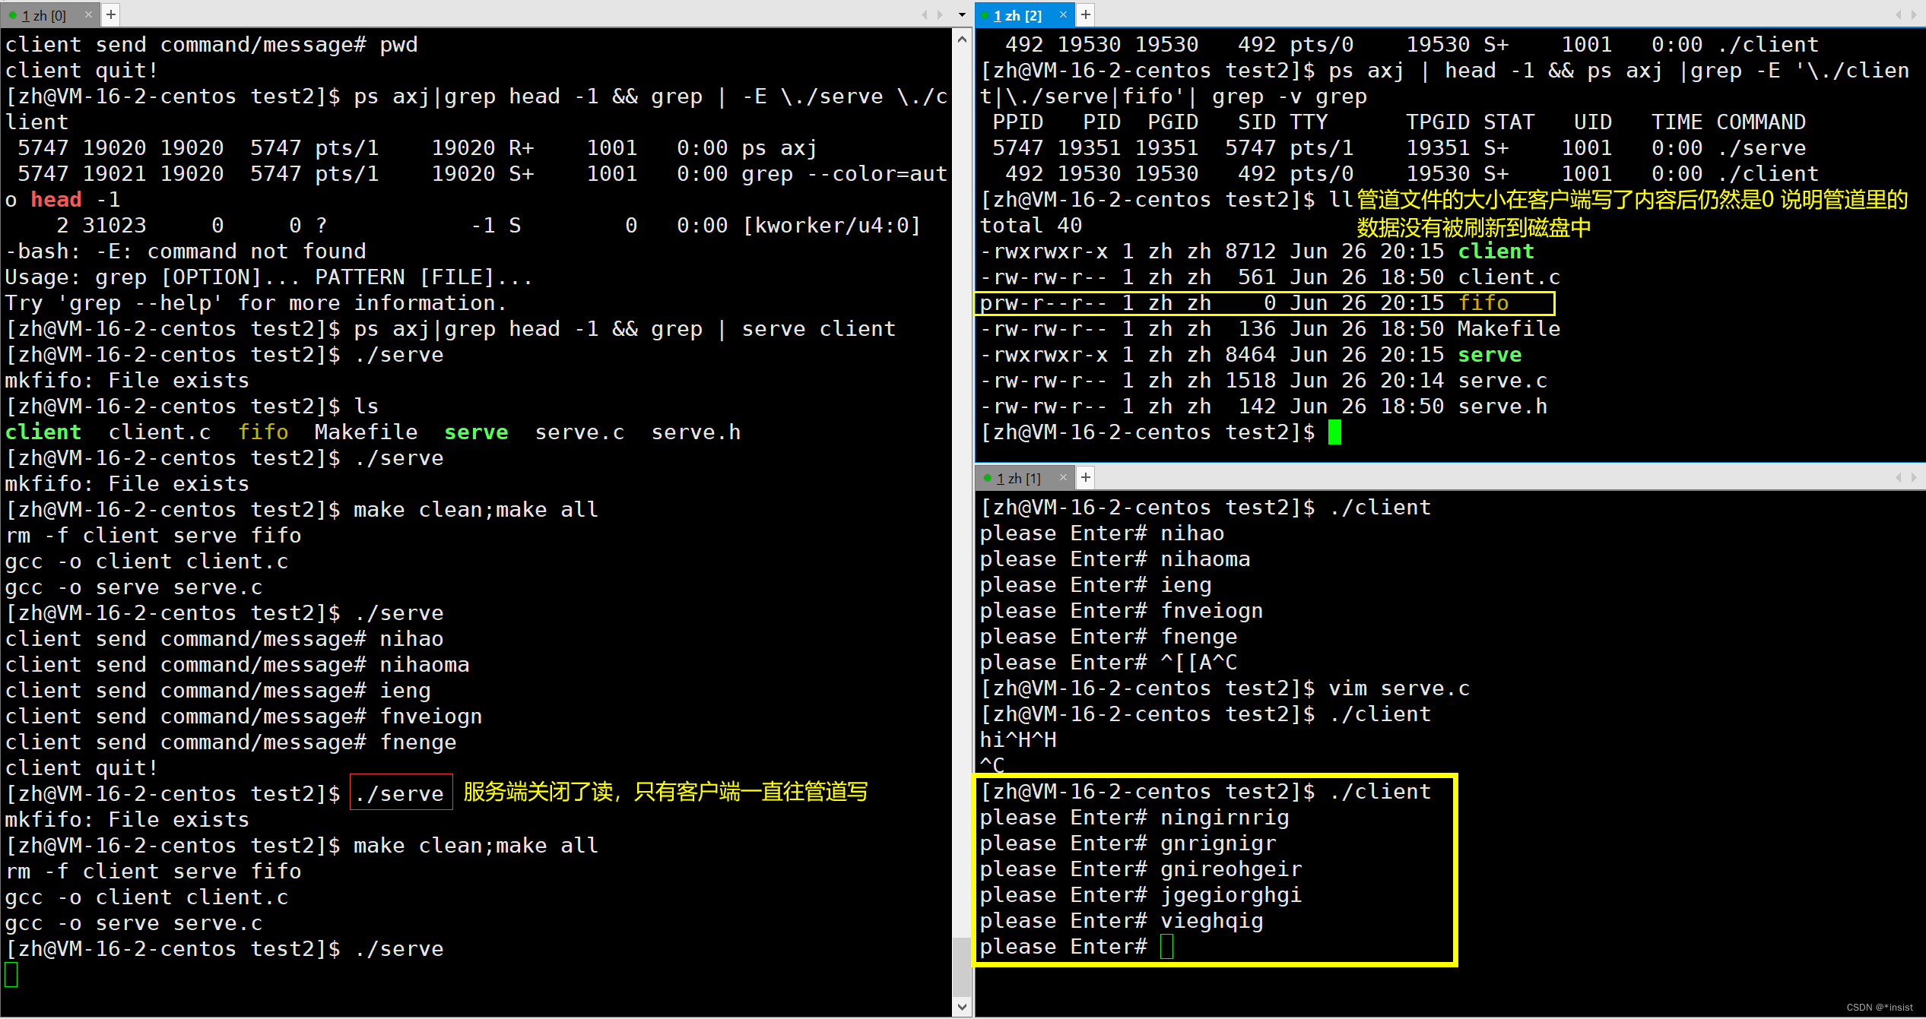Click 'Usage: grep [OPTION]... PATTERN [FILE]...' line
1926x1019 pixels.
pyautogui.click(x=268, y=277)
